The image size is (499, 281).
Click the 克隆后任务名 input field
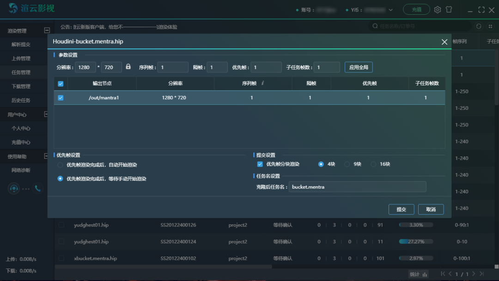(x=357, y=187)
